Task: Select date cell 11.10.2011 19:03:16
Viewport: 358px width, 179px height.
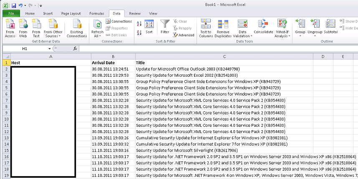Action: pyautogui.click(x=113, y=150)
